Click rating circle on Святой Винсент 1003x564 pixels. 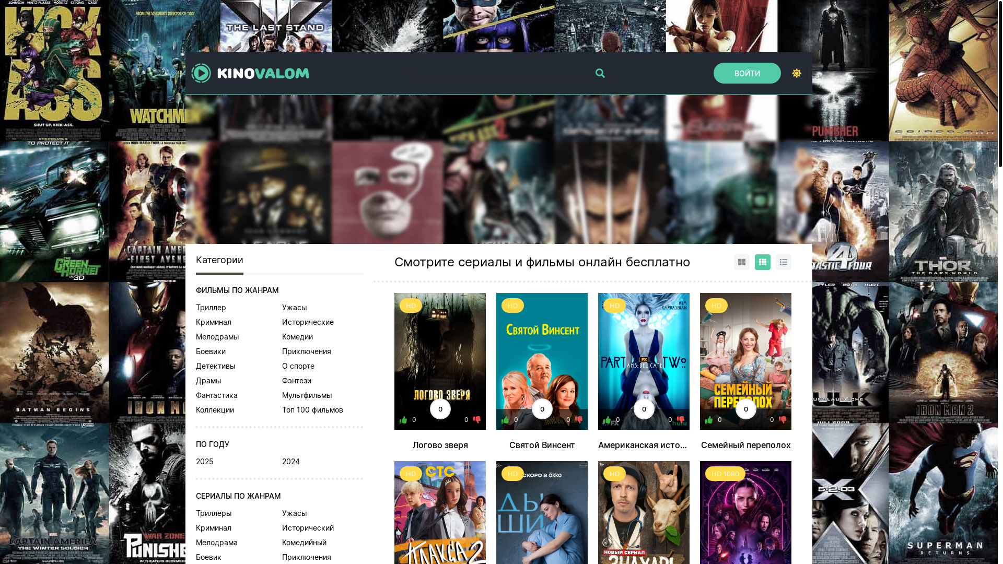tap(542, 409)
